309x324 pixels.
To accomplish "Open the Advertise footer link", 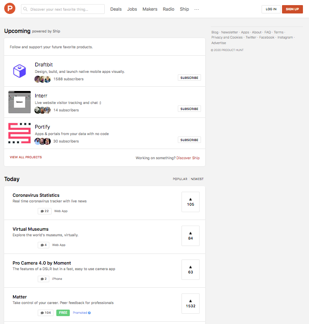I will click(x=219, y=43).
